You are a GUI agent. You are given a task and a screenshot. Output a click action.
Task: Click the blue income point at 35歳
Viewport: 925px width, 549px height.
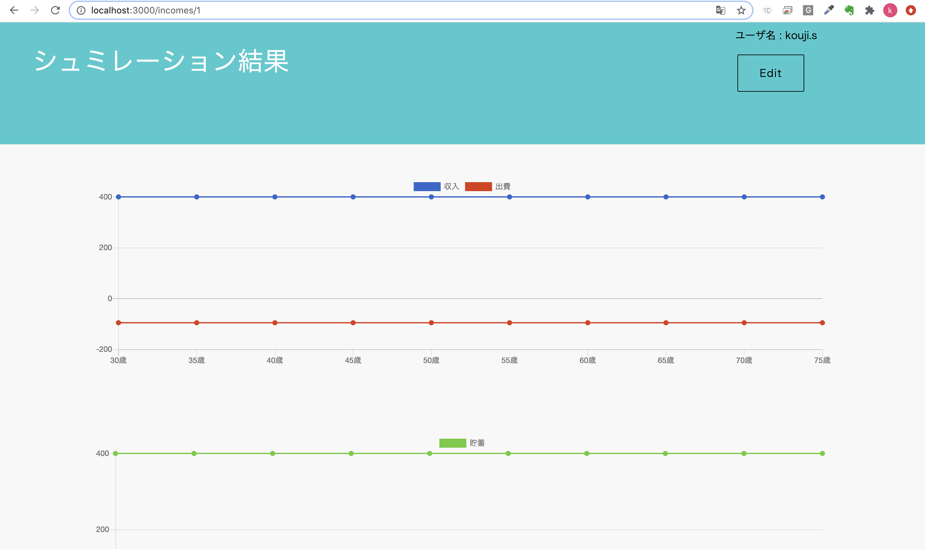point(197,197)
